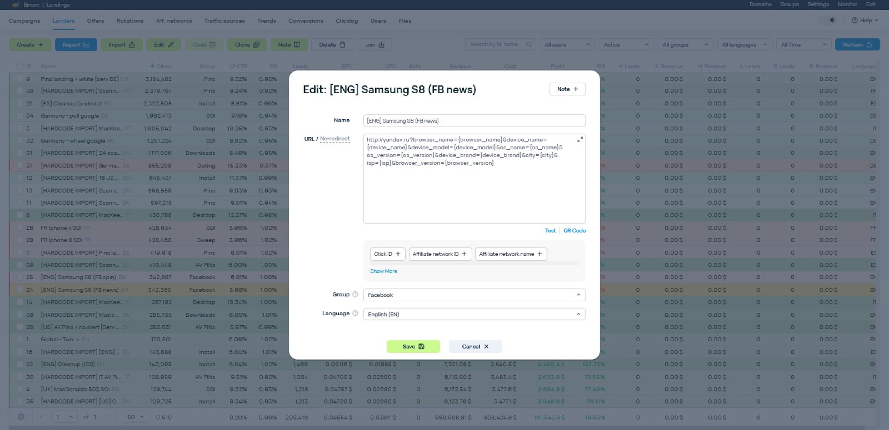Toggle the select-all header checkbox

click(19, 66)
